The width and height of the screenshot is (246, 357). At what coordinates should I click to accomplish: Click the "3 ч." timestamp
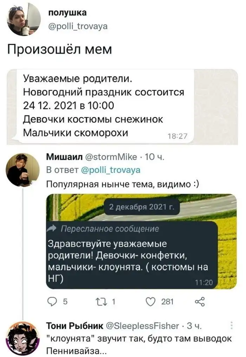pyautogui.click(x=194, y=326)
